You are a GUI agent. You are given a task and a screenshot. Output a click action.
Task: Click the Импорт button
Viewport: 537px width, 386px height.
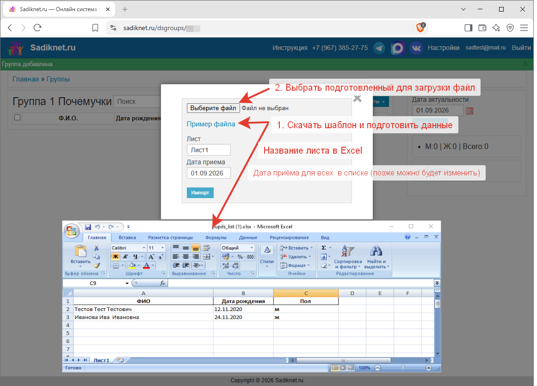click(200, 193)
